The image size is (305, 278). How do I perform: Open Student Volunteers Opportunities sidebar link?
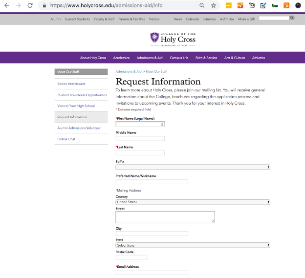[82, 95]
